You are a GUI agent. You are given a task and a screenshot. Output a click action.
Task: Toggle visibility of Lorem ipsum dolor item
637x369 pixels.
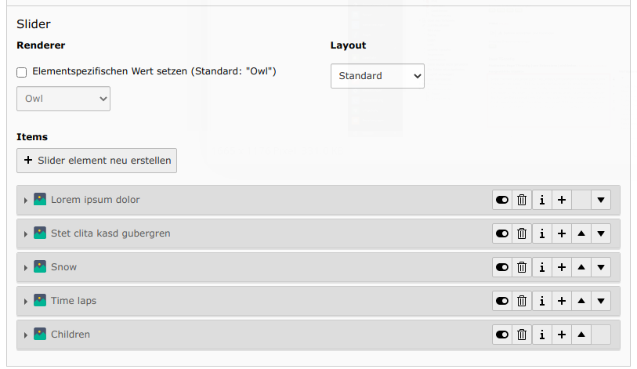(x=502, y=200)
